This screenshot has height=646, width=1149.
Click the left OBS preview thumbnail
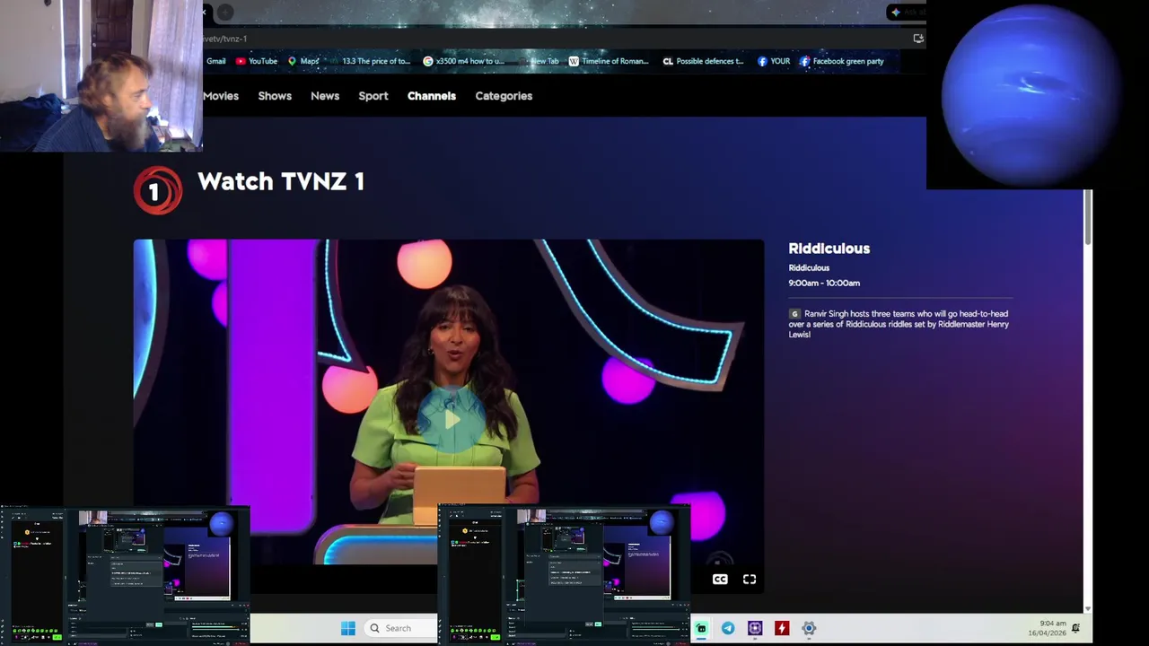point(125,575)
